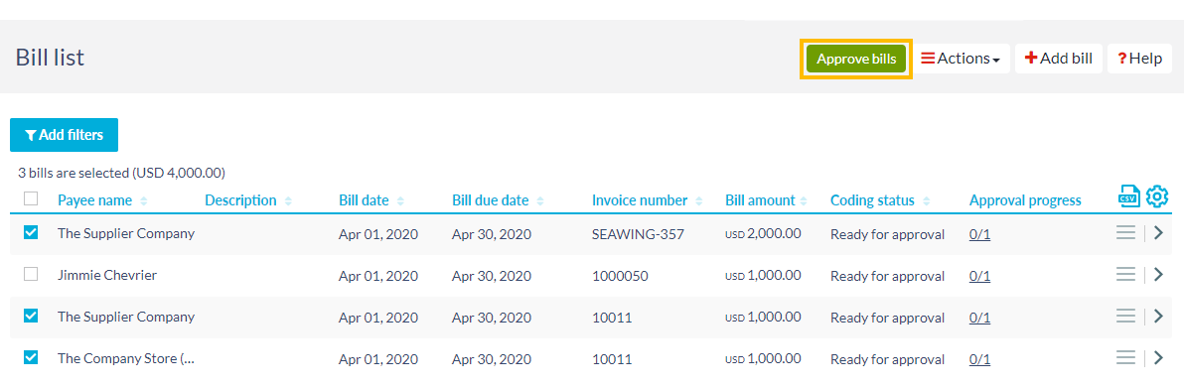Click The Company Store's Apr 30, 2020 due date
1184x388 pixels.
pos(492,359)
